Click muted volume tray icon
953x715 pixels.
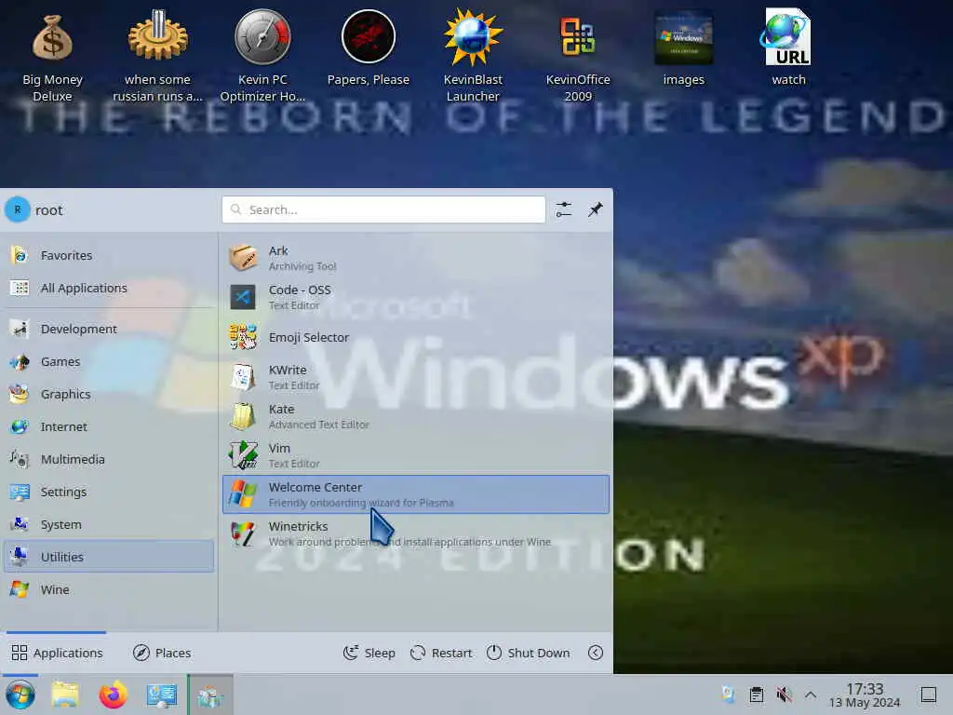[784, 695]
